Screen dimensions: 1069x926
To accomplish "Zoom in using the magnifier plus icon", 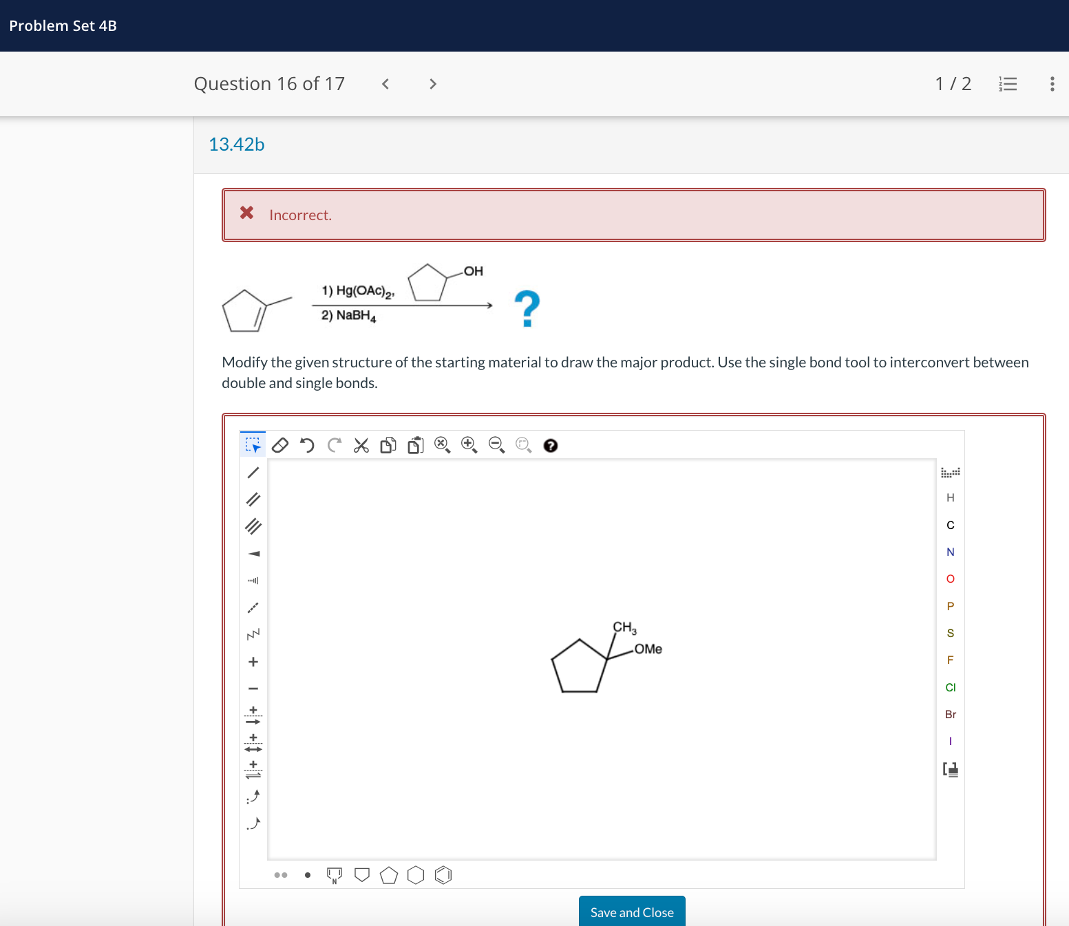I will [469, 445].
